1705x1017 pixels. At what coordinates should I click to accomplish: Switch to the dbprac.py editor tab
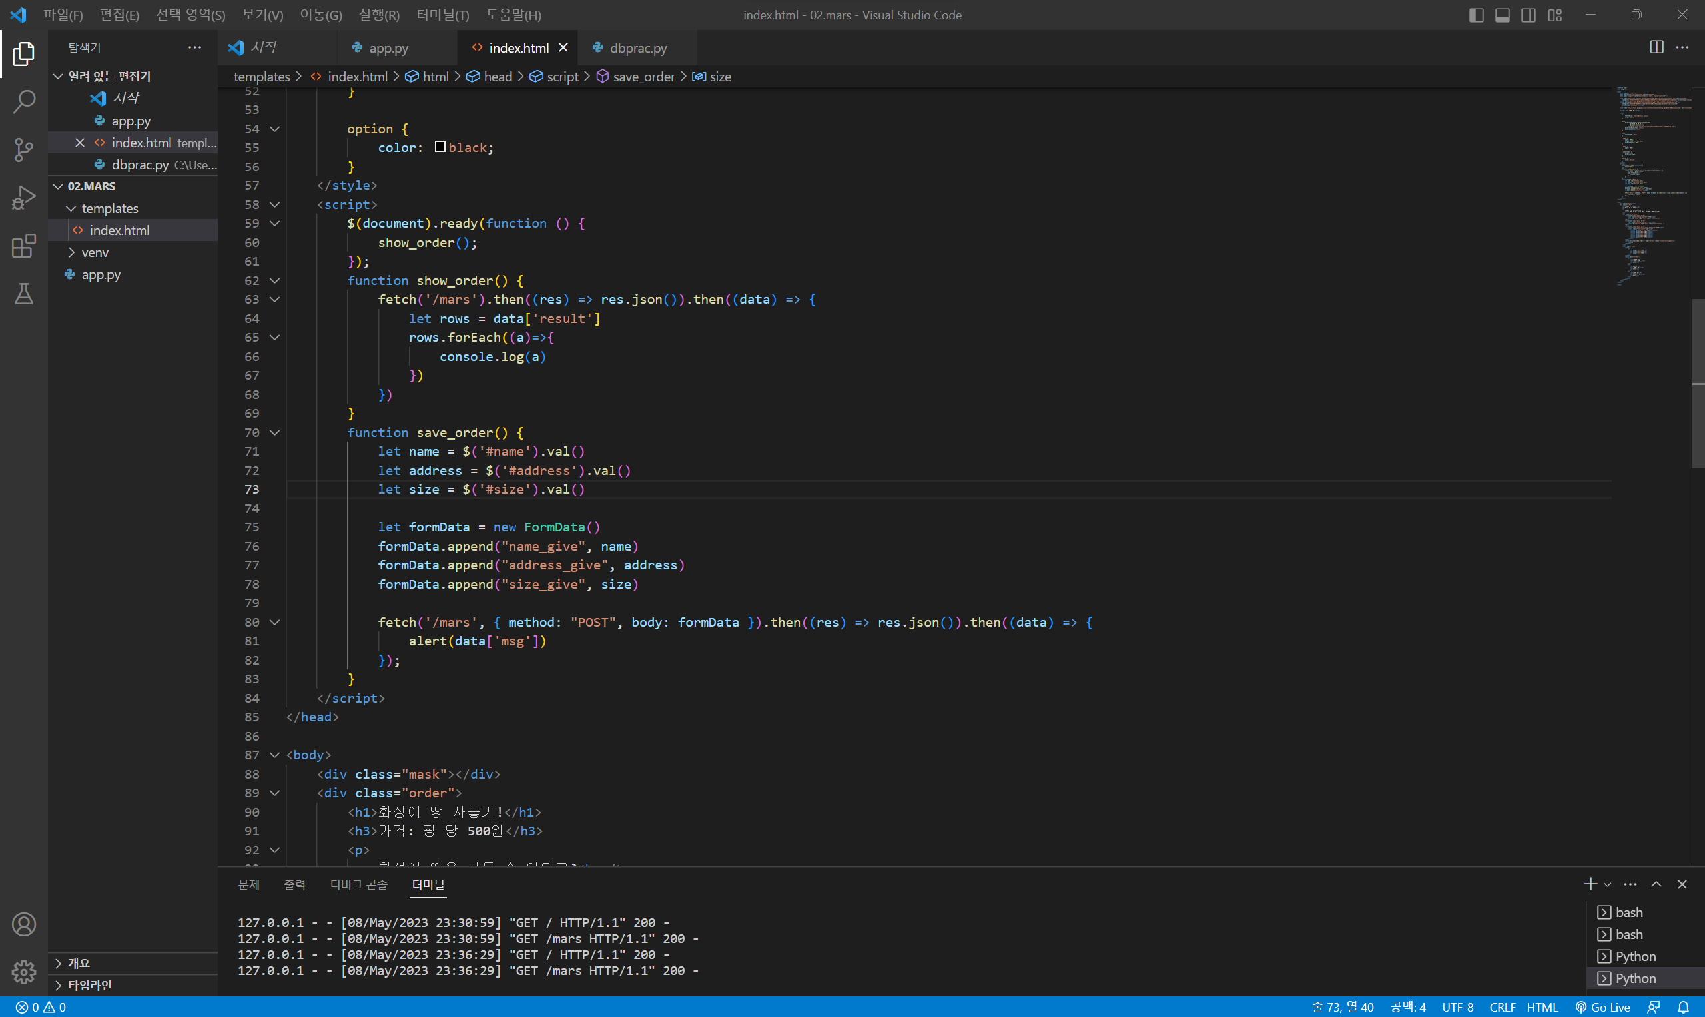[638, 47]
